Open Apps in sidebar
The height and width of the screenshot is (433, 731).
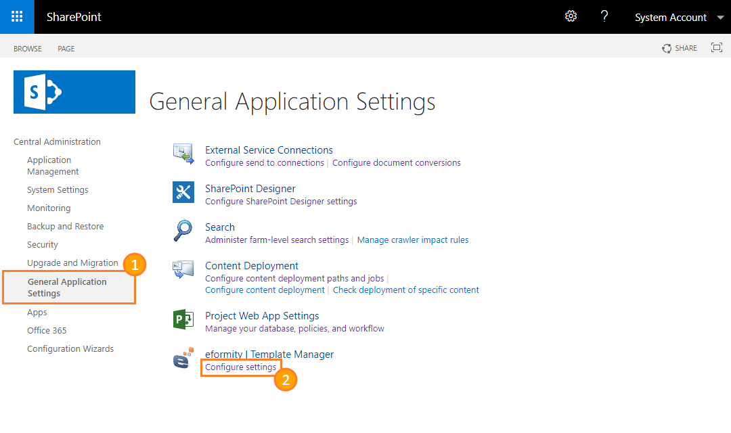click(37, 313)
